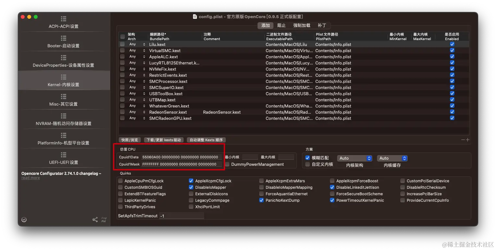Disable the Enabled checkbox for Lilu.kext

tap(452, 44)
